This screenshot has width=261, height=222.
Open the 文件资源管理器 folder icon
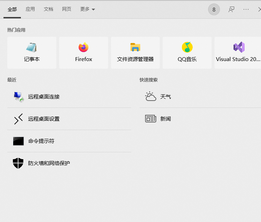tap(135, 47)
